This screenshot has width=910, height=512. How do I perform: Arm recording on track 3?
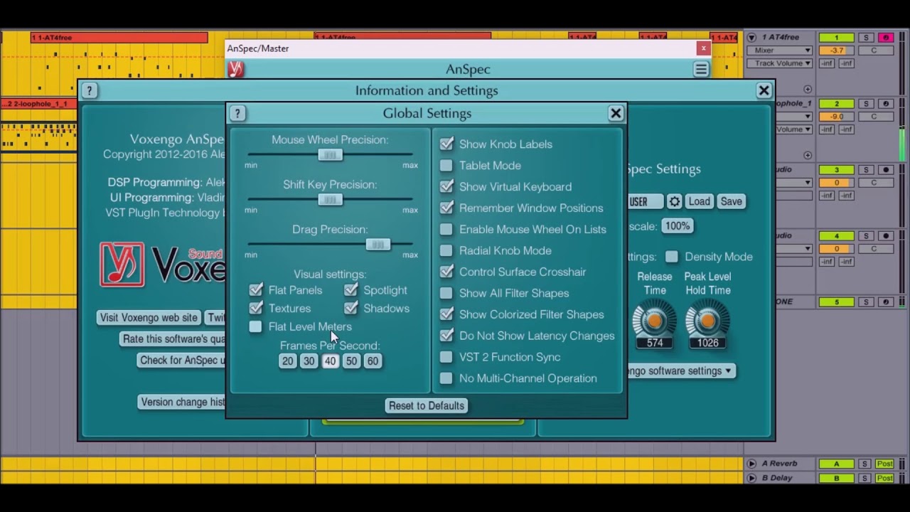pyautogui.click(x=886, y=170)
